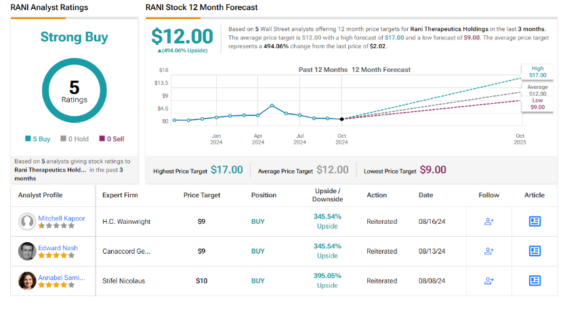Click the 08/13/24 date cell
Image resolution: width=565 pixels, height=314 pixels.
click(x=432, y=251)
